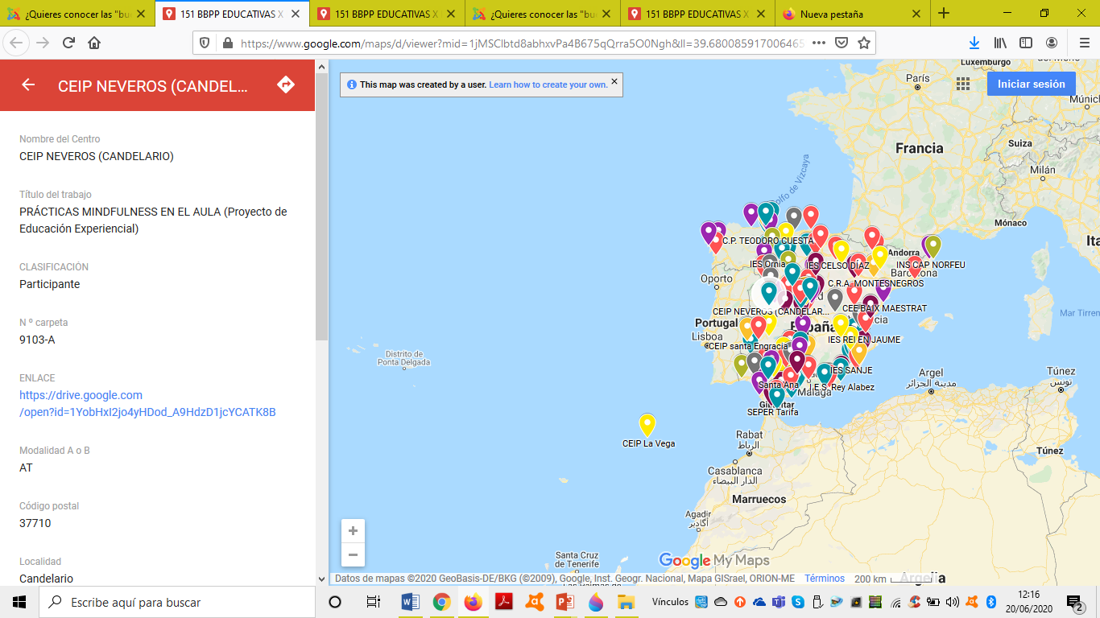
Task: Bookmark this page with the star
Action: [x=864, y=43]
